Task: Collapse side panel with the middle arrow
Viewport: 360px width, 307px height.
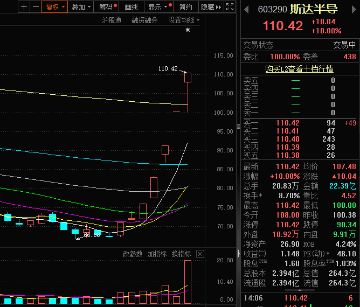Action: [x=239, y=253]
